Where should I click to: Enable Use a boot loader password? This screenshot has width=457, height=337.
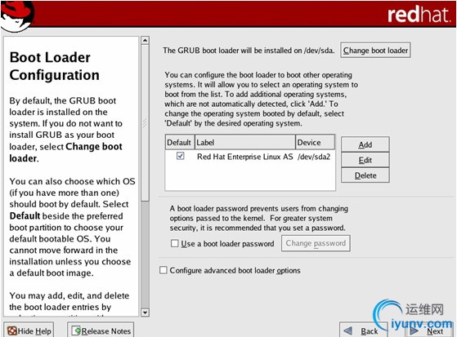click(175, 243)
